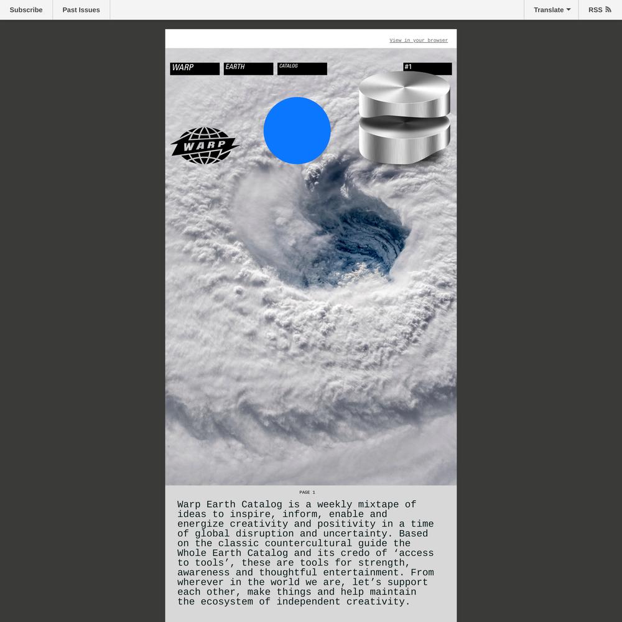Open the RSS feed link
Screen dimensions: 622x622
600,10
